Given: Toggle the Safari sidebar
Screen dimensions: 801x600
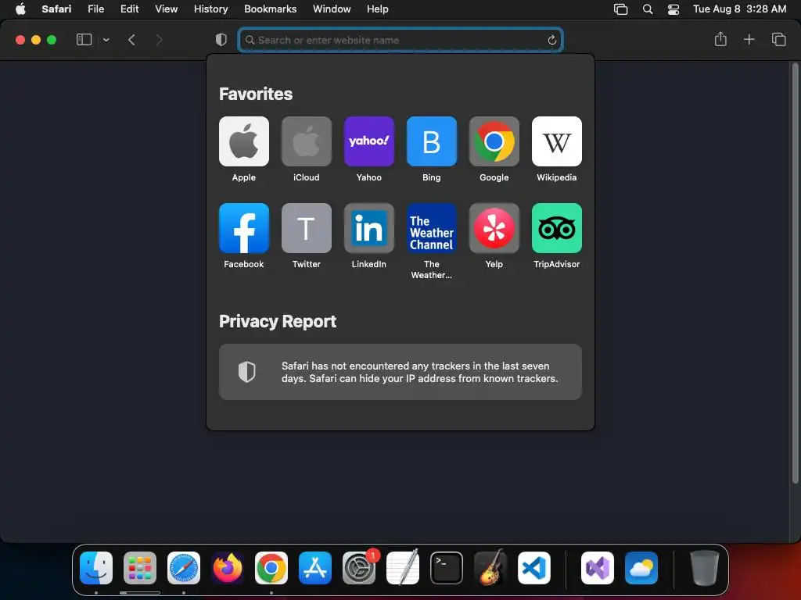Looking at the screenshot, I should [x=84, y=40].
